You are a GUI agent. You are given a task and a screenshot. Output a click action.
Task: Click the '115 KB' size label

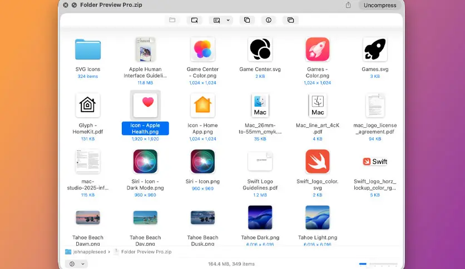click(88, 195)
